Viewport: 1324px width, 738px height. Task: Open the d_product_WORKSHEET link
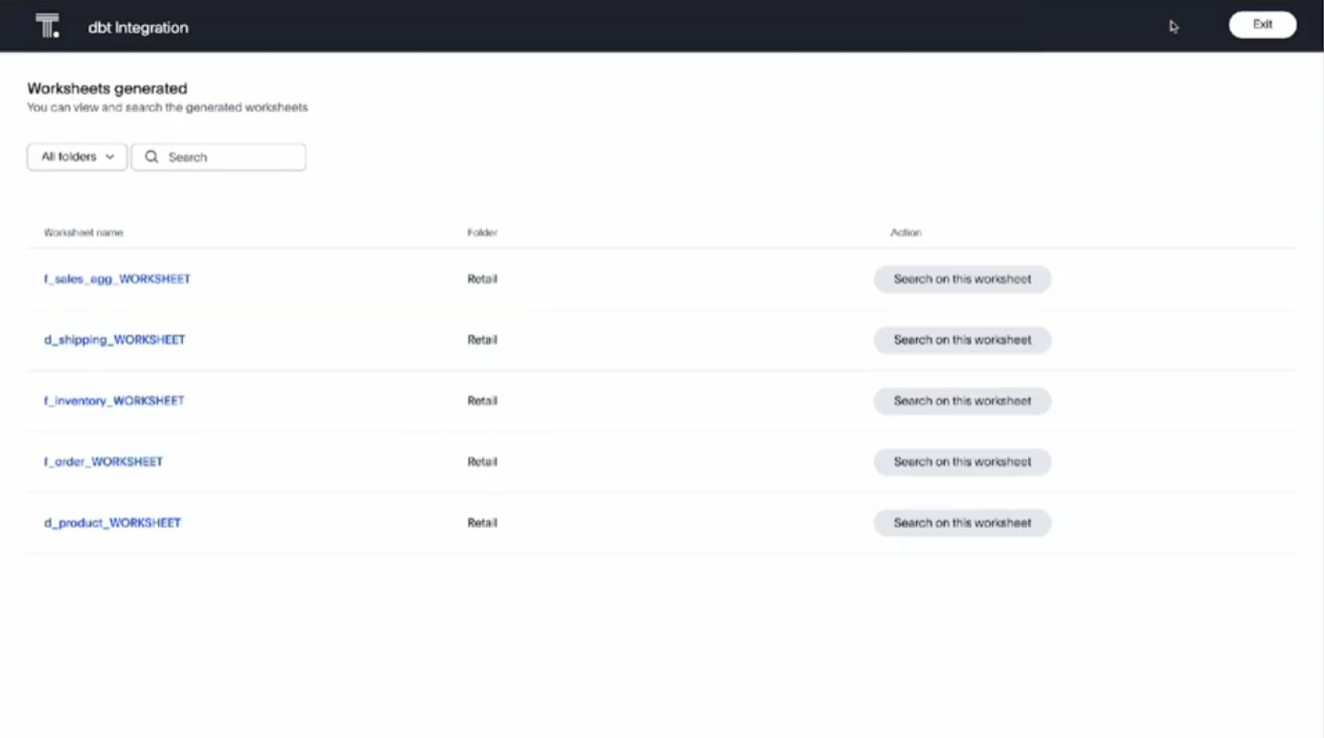112,522
